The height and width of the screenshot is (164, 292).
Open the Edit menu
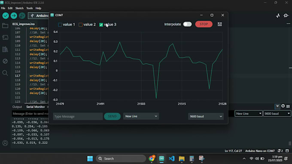[10, 8]
